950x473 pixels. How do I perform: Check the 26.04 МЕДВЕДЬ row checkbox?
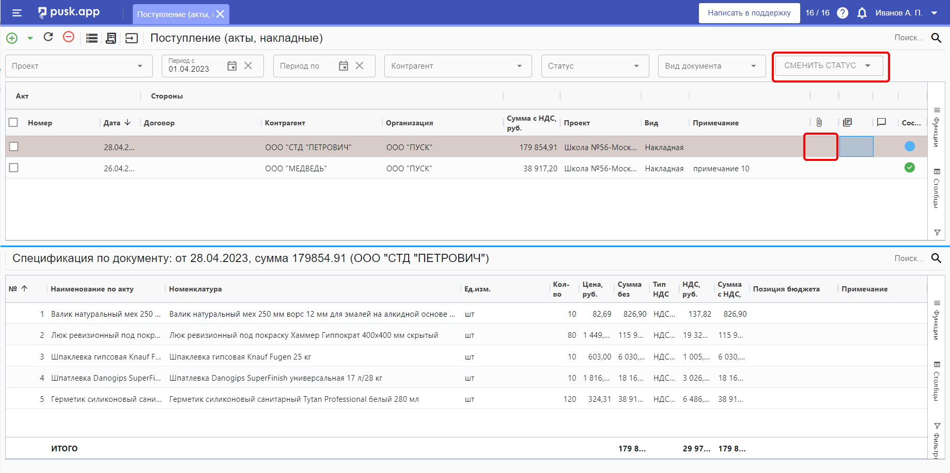(x=13, y=168)
